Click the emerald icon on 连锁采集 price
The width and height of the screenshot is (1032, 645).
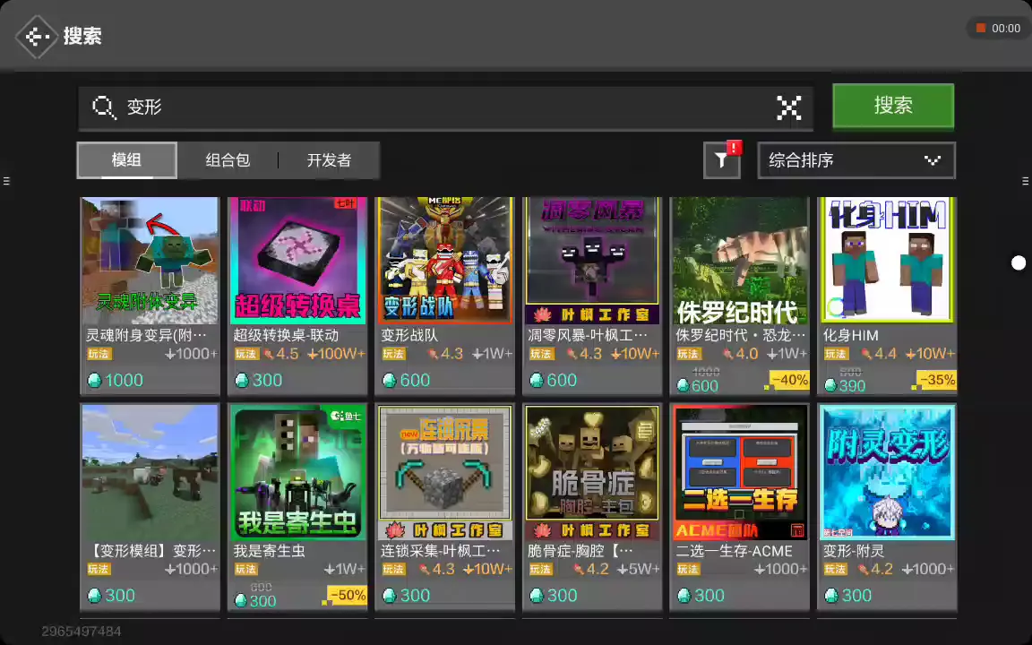pos(390,596)
